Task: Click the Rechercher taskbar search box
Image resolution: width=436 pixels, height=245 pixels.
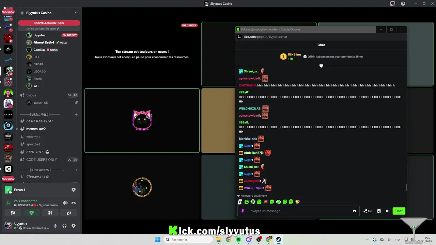Action: pos(188,240)
